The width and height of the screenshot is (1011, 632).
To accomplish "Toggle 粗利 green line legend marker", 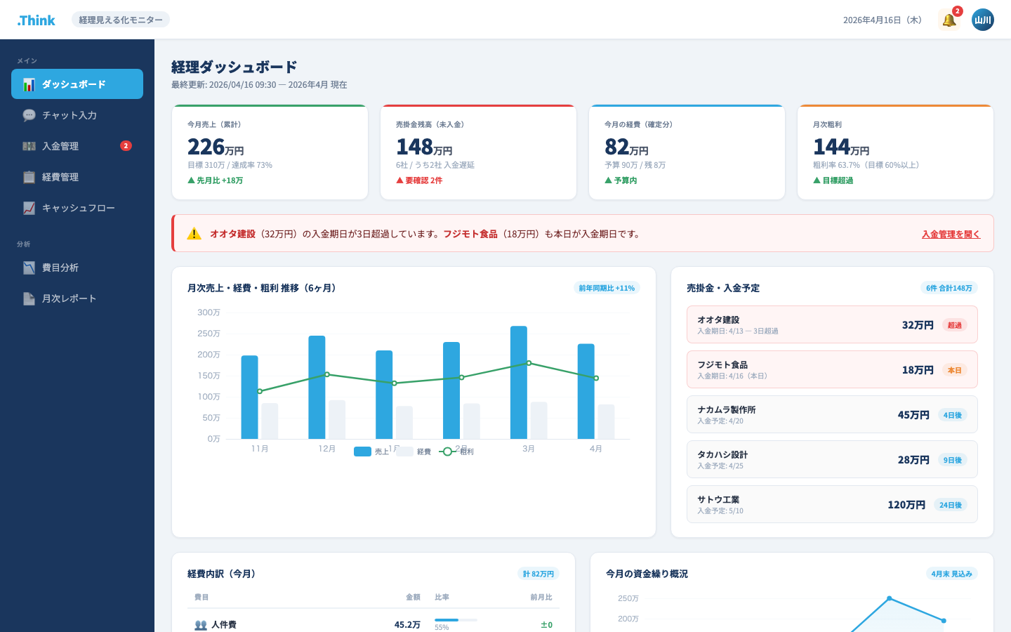I will point(447,452).
